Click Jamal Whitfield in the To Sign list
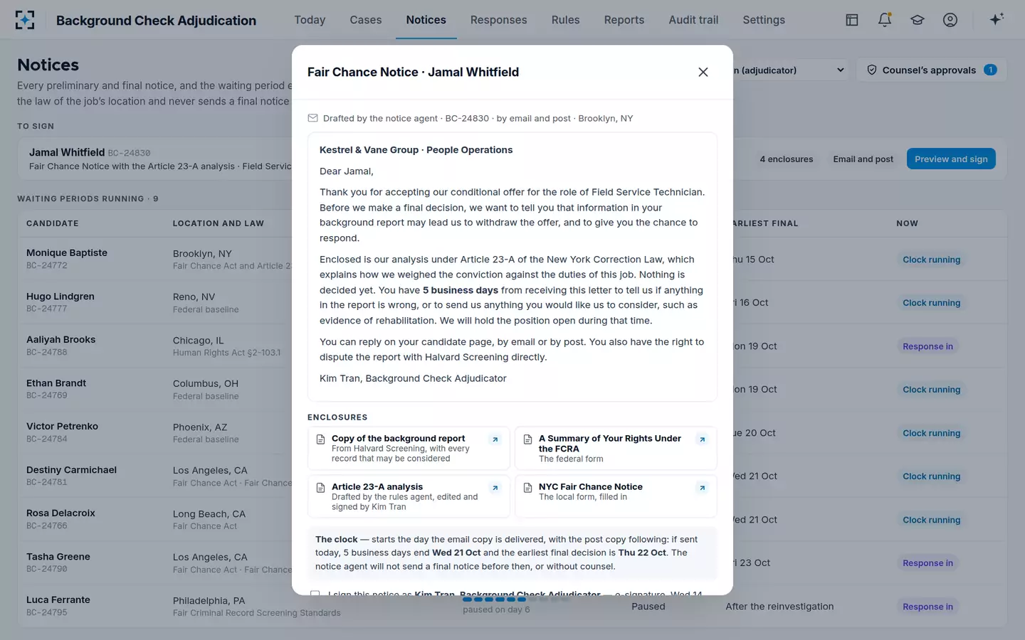Viewport: 1025px width, 640px height. [67, 152]
